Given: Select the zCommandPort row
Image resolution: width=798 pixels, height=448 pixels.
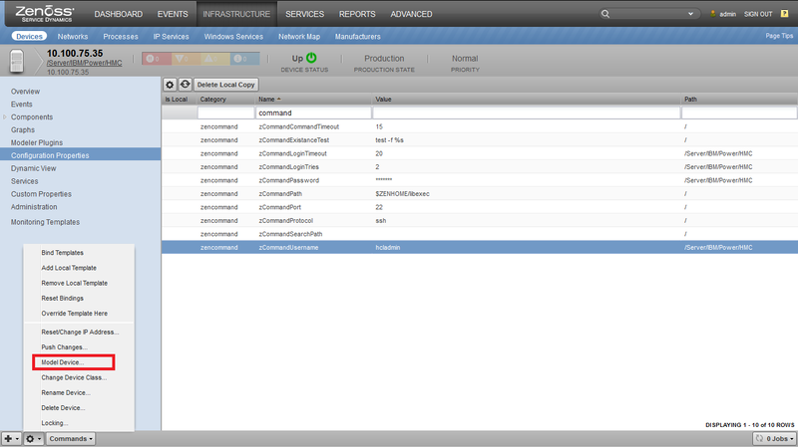Looking at the screenshot, I should [x=480, y=207].
